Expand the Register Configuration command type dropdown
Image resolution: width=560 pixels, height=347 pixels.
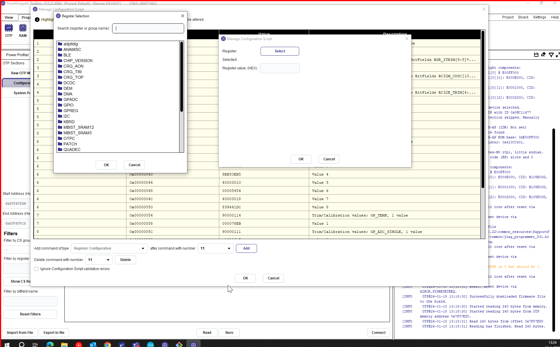click(109, 248)
